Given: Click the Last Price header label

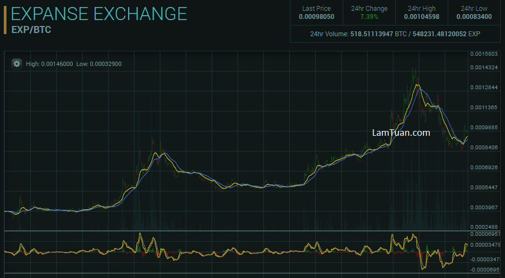Looking at the screenshot, I should pyautogui.click(x=317, y=9).
